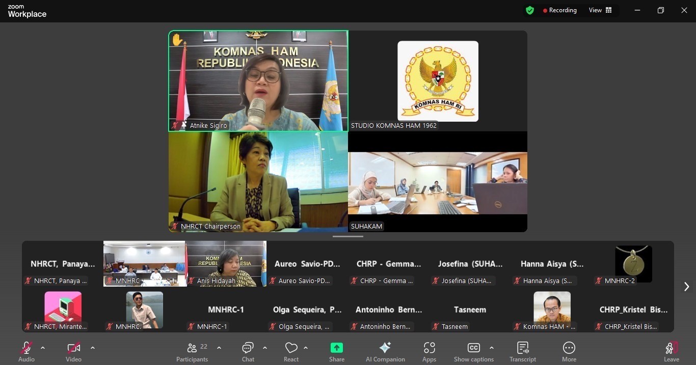
Task: Open the More options menu
Action: (x=569, y=351)
